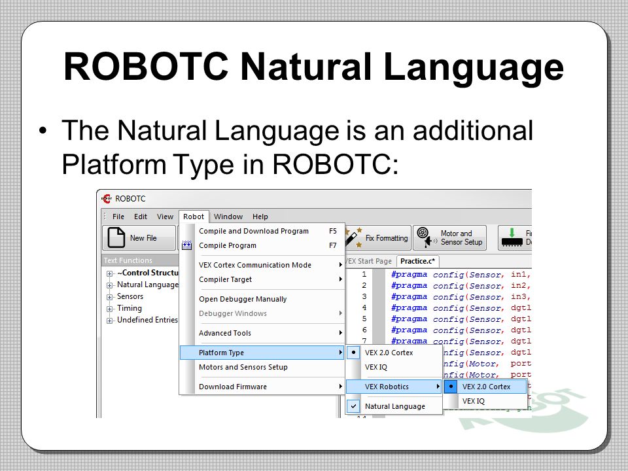Open Motor and Sensor Setup from toolbar
Screen dimensions: 628x471
point(450,238)
